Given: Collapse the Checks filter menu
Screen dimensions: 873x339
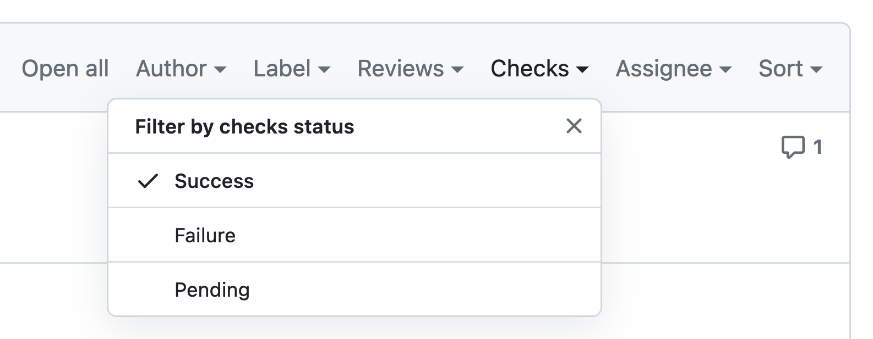Looking at the screenshot, I should [539, 69].
